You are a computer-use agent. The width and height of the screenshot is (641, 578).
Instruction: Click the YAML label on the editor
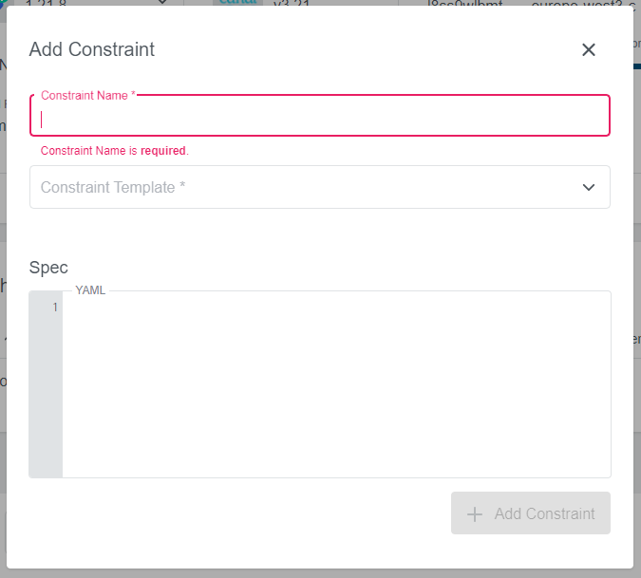90,290
